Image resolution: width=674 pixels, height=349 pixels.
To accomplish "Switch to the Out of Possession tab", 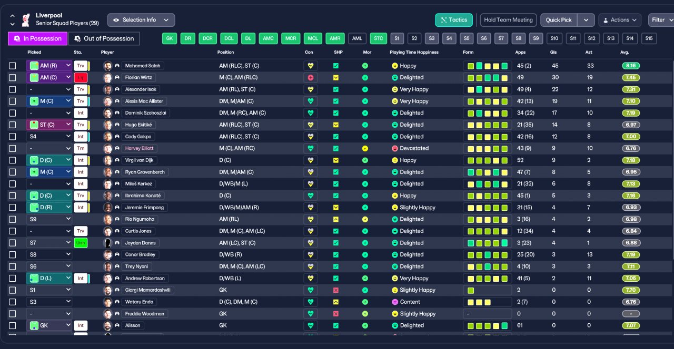I will coord(104,38).
